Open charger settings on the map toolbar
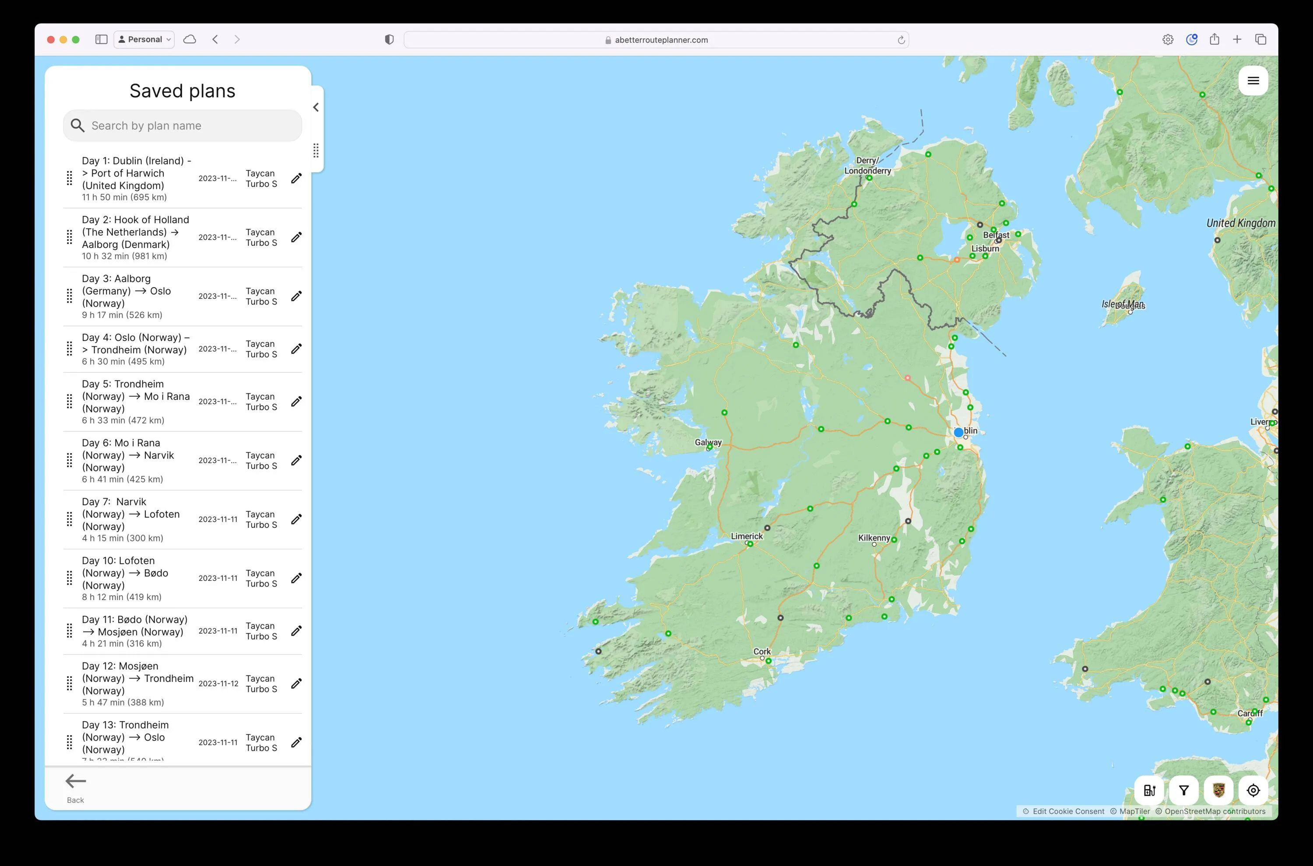This screenshot has height=866, width=1313. [x=1149, y=790]
